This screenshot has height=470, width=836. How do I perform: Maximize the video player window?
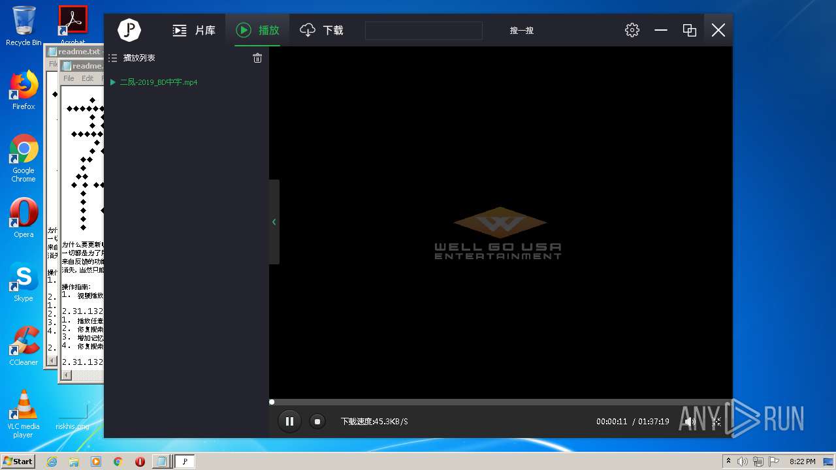click(x=689, y=30)
